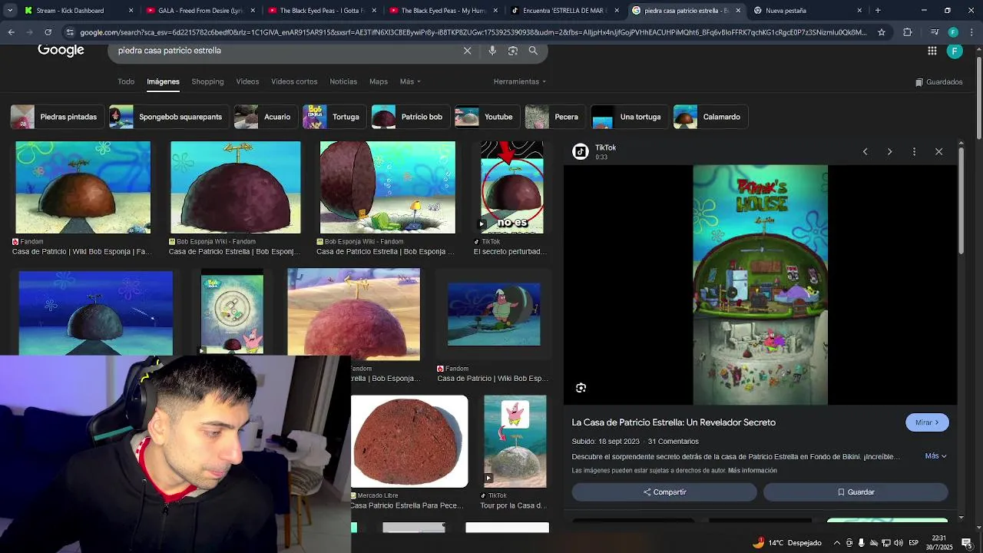
Task: Clear the Google search box text
Action: click(x=467, y=51)
